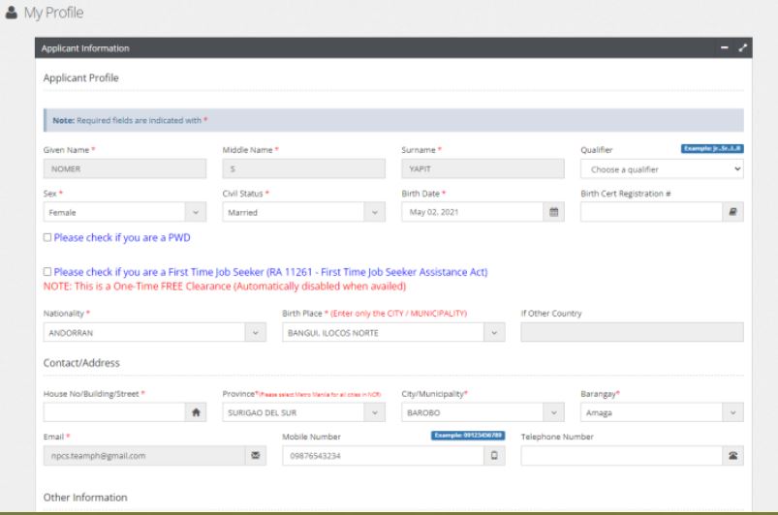Click the home icon beside House No field
778x515 pixels.
[x=197, y=411]
